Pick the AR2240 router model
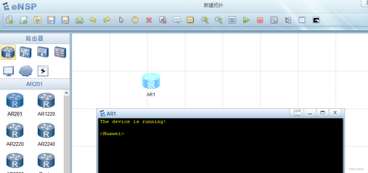368x173 pixels. 46,134
